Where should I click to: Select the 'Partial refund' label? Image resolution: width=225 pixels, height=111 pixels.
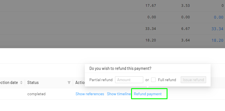(x=101, y=80)
